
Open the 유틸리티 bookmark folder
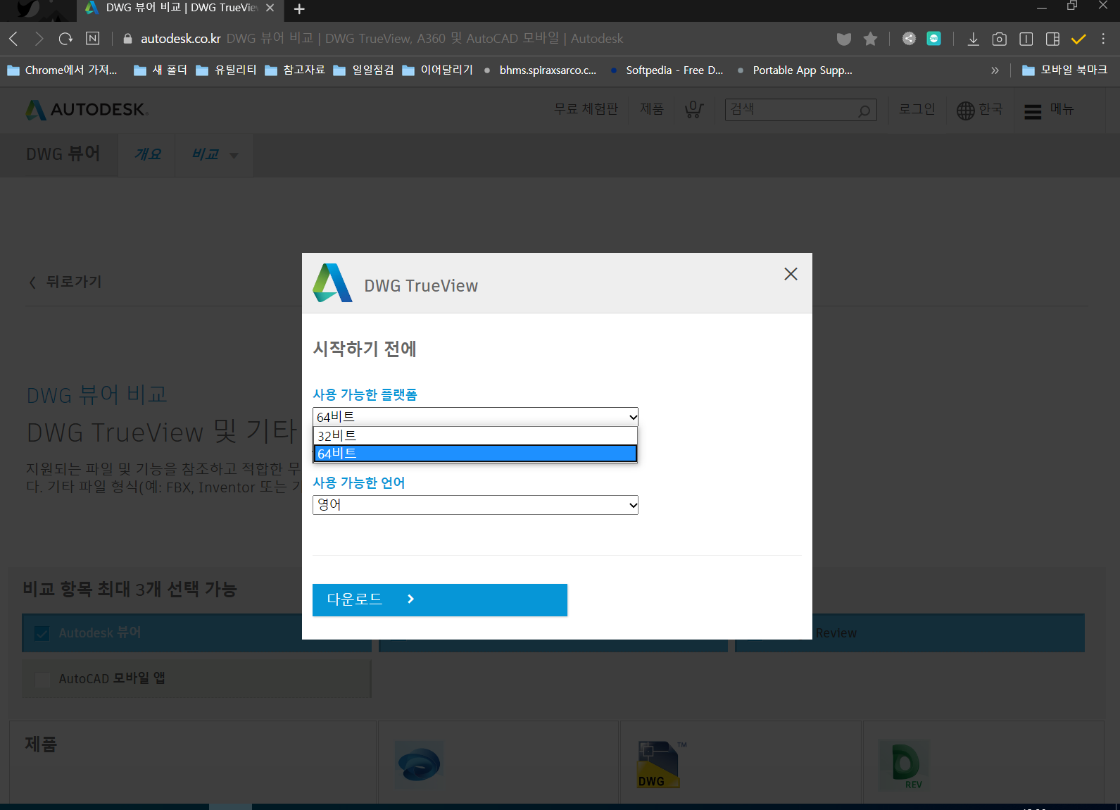[226, 70]
